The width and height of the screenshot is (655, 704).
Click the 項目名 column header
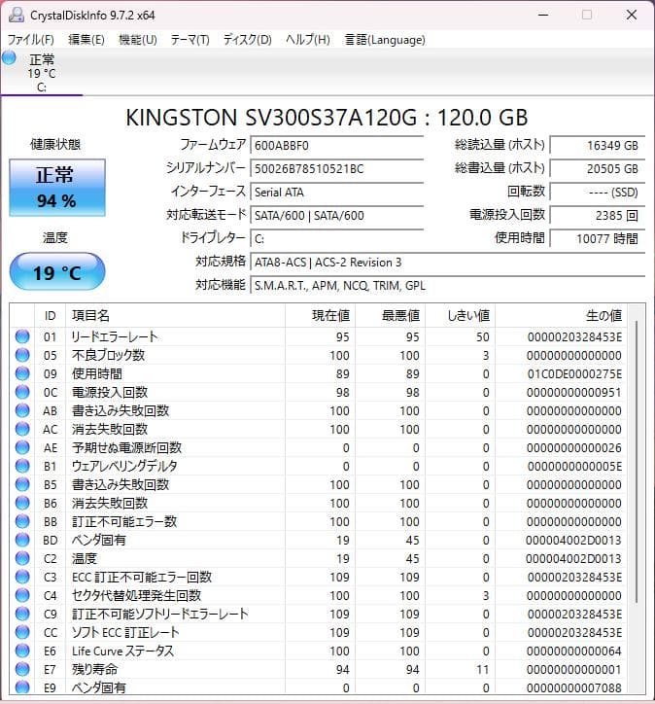[x=176, y=316]
